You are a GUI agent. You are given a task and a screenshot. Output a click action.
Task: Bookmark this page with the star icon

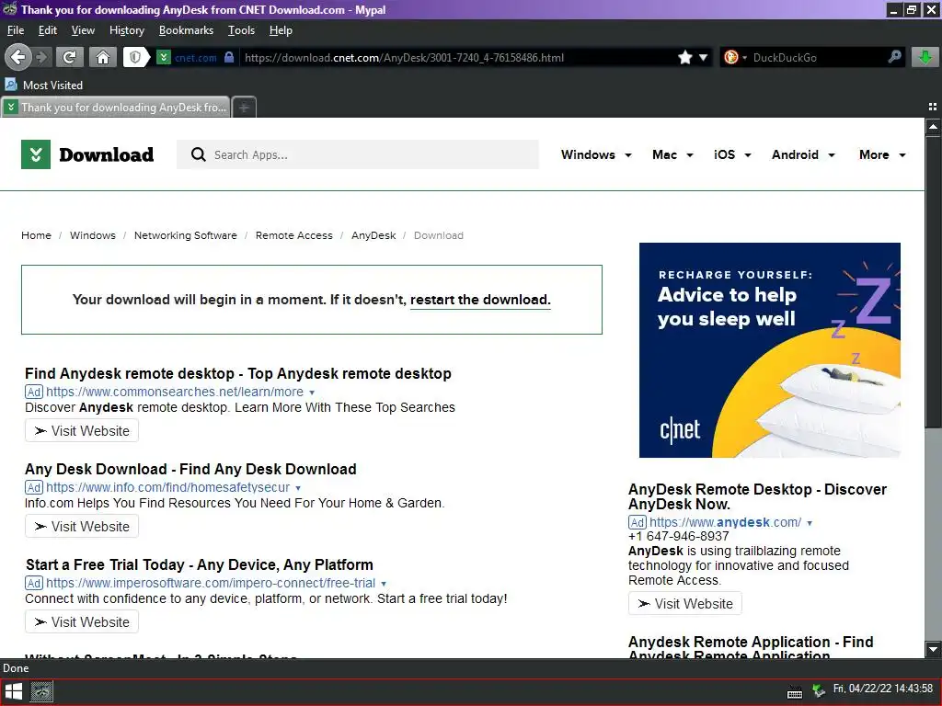(684, 57)
